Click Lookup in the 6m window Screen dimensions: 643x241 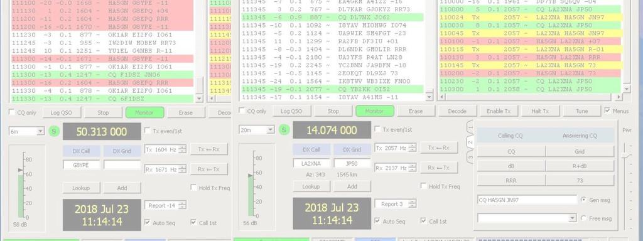click(81, 188)
